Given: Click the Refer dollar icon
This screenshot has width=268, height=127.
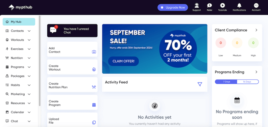Looking at the screenshot, I should point(209,5).
